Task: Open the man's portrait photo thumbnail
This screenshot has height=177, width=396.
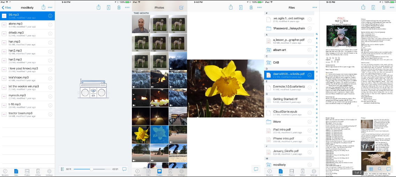Action: [141, 24]
